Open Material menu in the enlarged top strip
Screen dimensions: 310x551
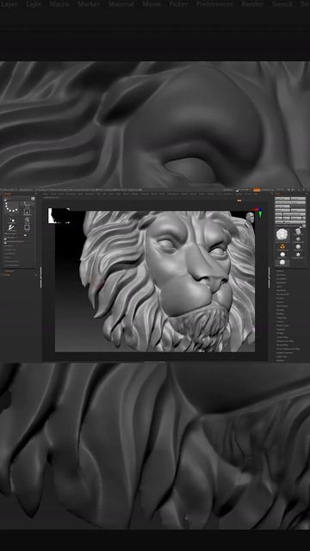[121, 3]
